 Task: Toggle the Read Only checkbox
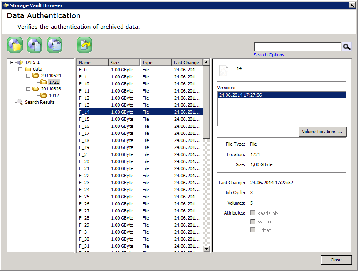tap(253, 213)
